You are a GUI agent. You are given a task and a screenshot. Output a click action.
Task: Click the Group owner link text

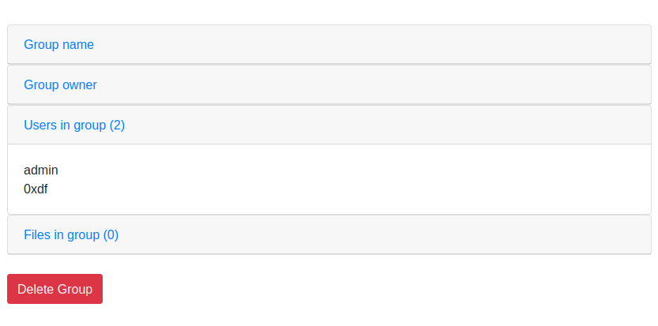pyautogui.click(x=61, y=84)
